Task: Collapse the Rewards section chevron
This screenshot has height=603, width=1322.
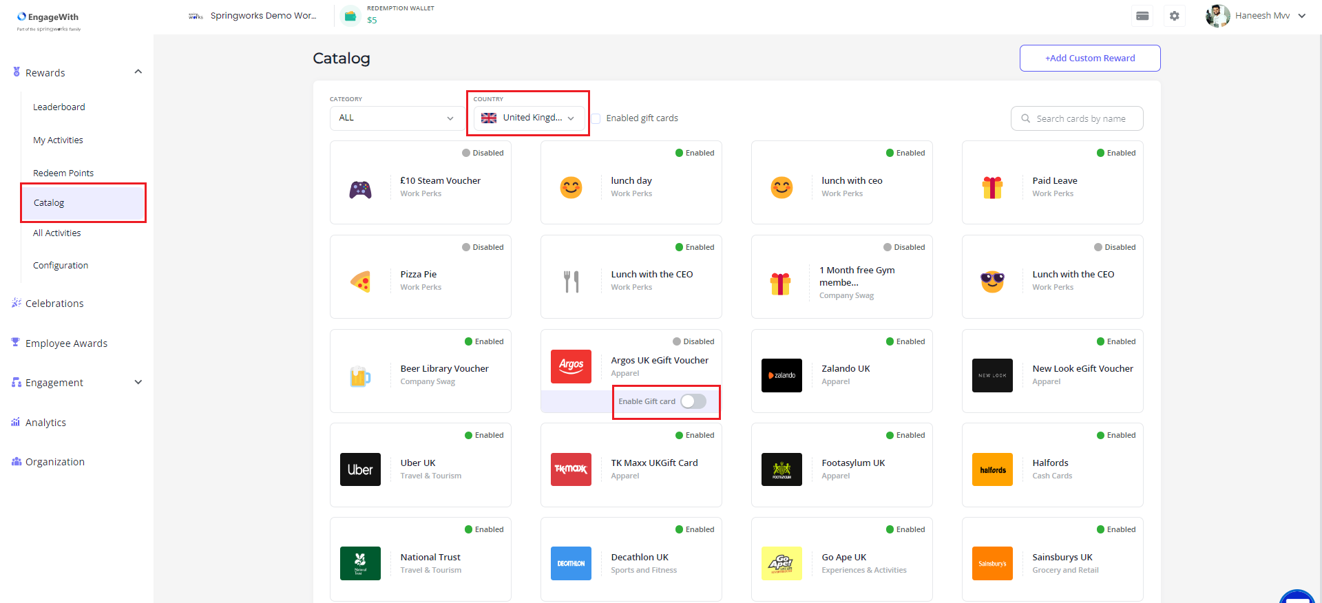Action: 138,72
